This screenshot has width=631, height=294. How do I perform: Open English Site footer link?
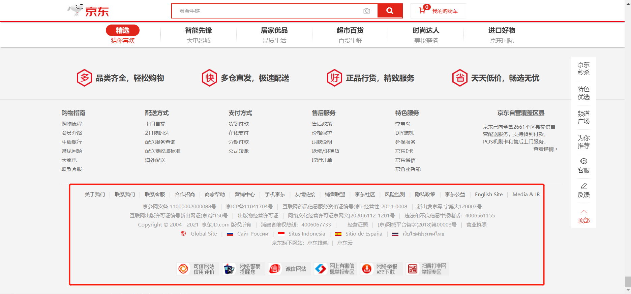[x=489, y=195]
